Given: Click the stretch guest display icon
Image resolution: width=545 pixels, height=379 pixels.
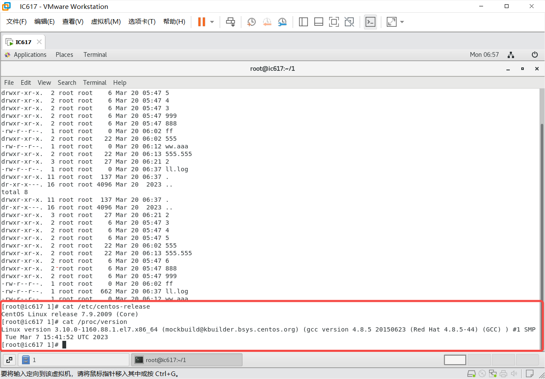Looking at the screenshot, I should [x=391, y=22].
